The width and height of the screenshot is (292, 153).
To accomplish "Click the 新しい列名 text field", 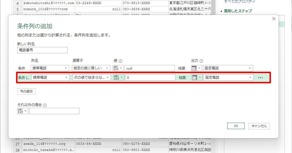I will point(42,50).
